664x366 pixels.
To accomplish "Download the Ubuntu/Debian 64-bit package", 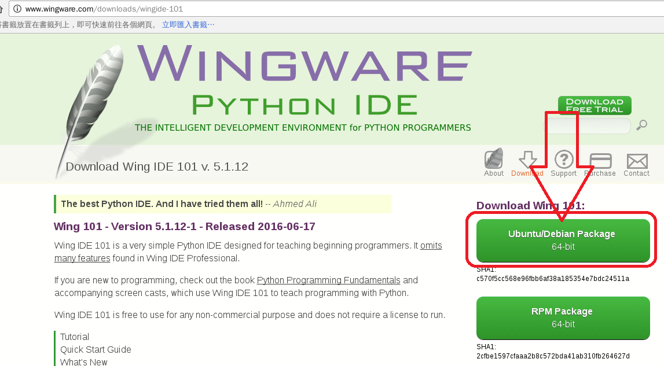I will (x=563, y=239).
